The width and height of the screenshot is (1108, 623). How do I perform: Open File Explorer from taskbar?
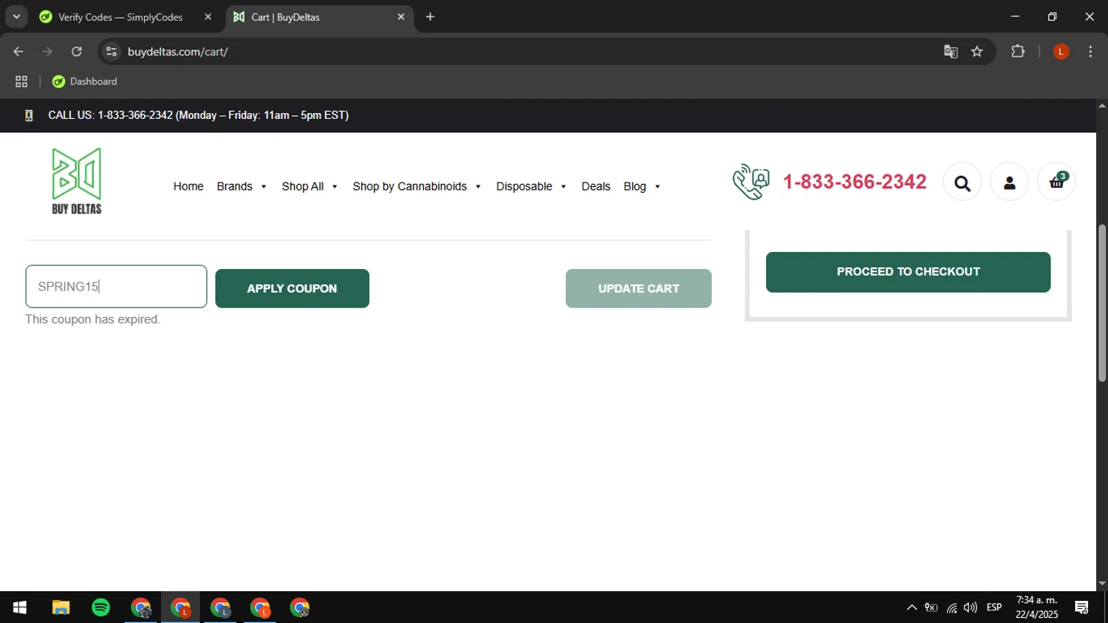[61, 607]
